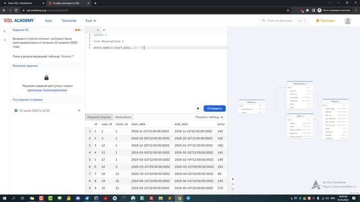Click the task difficulty dots indicator
360x202 pixels.
[x=79, y=30]
